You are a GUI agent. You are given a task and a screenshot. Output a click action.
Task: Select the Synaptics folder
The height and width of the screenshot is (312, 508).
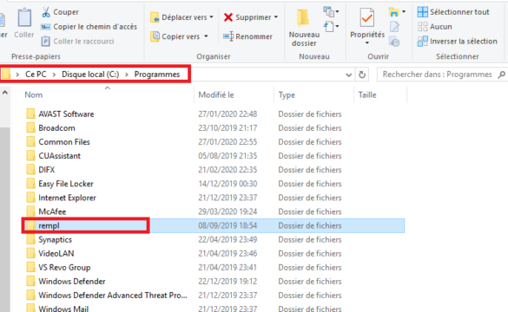click(55, 239)
